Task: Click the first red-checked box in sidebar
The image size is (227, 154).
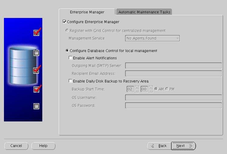Action: point(36,33)
